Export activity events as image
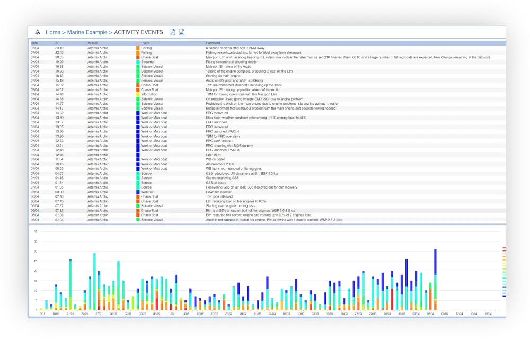Screen dimensions: 530x341 (x=181, y=32)
